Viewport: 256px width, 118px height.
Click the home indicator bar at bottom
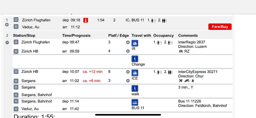pos(128,115)
